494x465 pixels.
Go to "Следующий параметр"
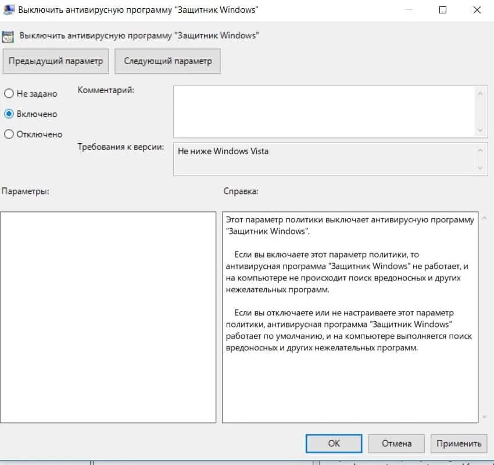(x=167, y=61)
